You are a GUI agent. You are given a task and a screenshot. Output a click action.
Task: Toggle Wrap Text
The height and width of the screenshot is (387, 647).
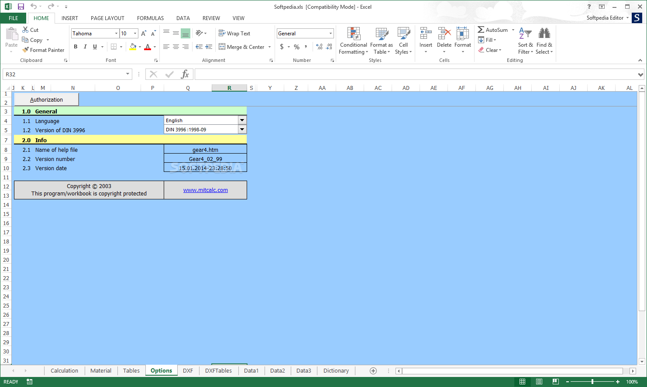[234, 33]
